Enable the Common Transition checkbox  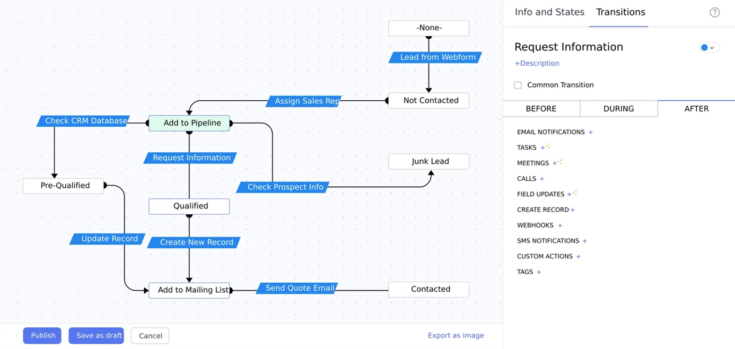518,85
